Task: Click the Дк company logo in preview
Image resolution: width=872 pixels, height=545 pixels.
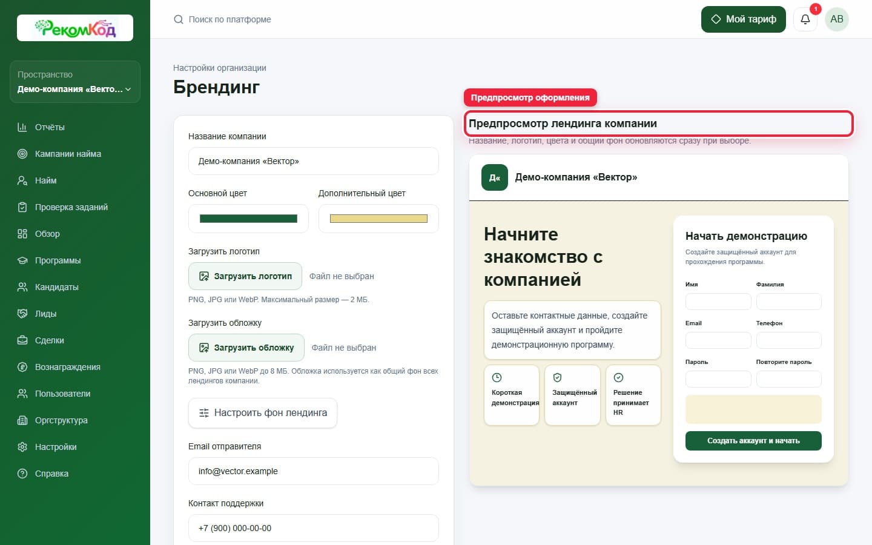Action: (x=495, y=177)
